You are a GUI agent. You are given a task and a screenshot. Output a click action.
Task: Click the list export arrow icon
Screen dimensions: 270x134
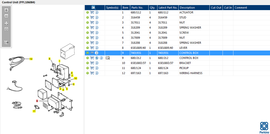[x=6, y=42]
